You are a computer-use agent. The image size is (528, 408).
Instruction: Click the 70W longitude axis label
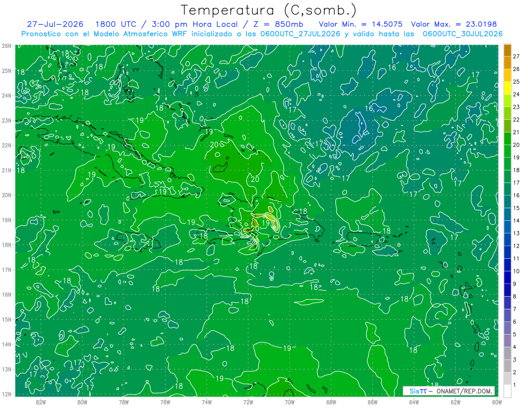[x=290, y=401]
